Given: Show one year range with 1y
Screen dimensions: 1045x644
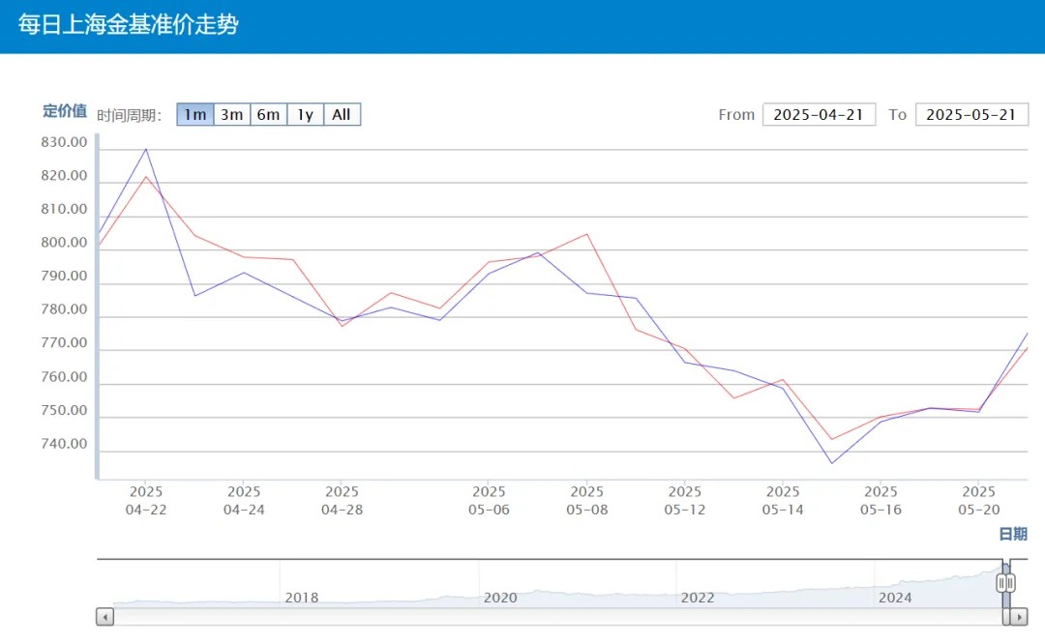Looking at the screenshot, I should point(305,115).
